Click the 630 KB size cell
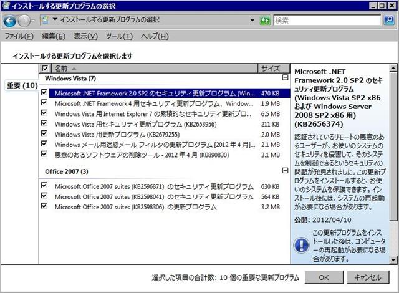This screenshot has width=399, height=293. tap(270, 186)
